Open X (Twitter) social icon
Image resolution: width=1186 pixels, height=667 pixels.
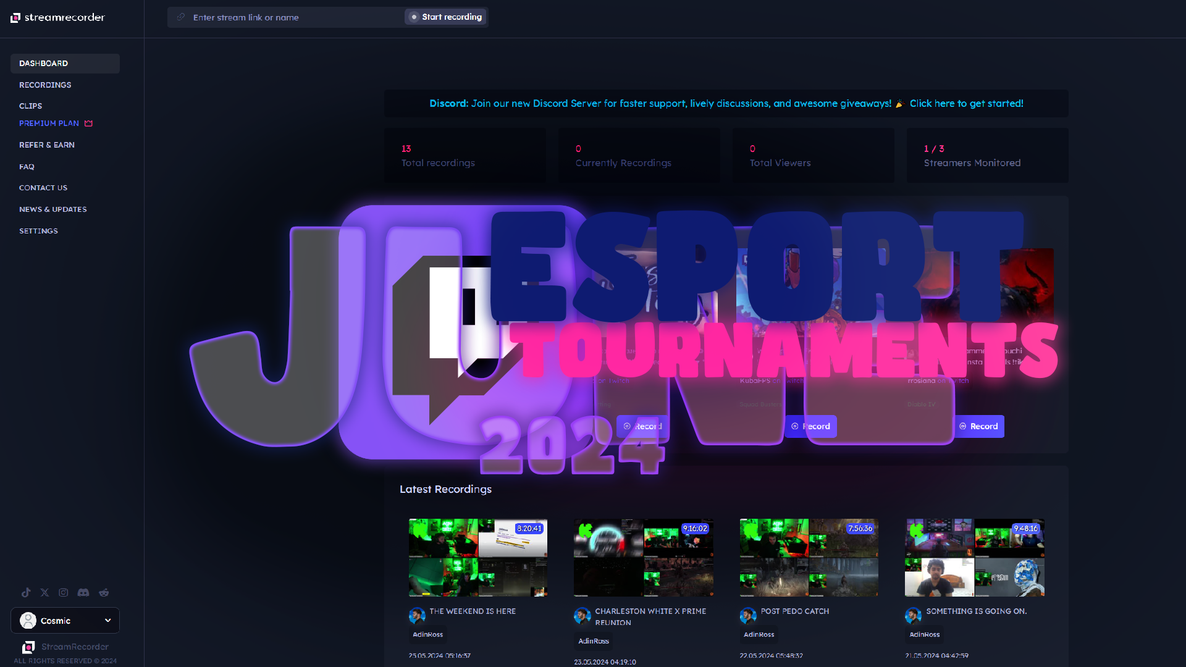[x=44, y=592]
